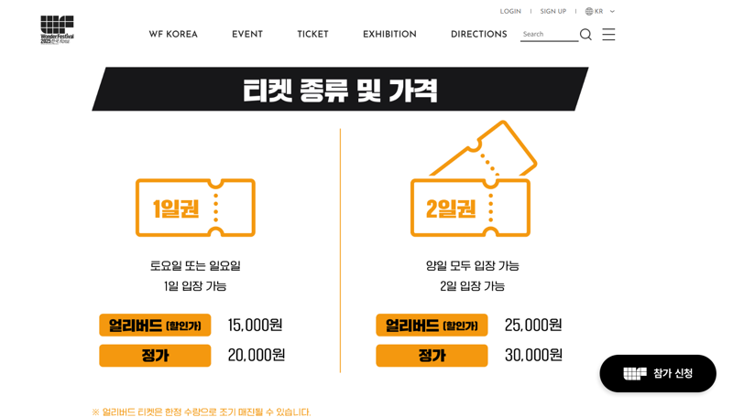Click the Wonder Festival logo in the header
The height and width of the screenshot is (417, 733).
click(x=57, y=30)
